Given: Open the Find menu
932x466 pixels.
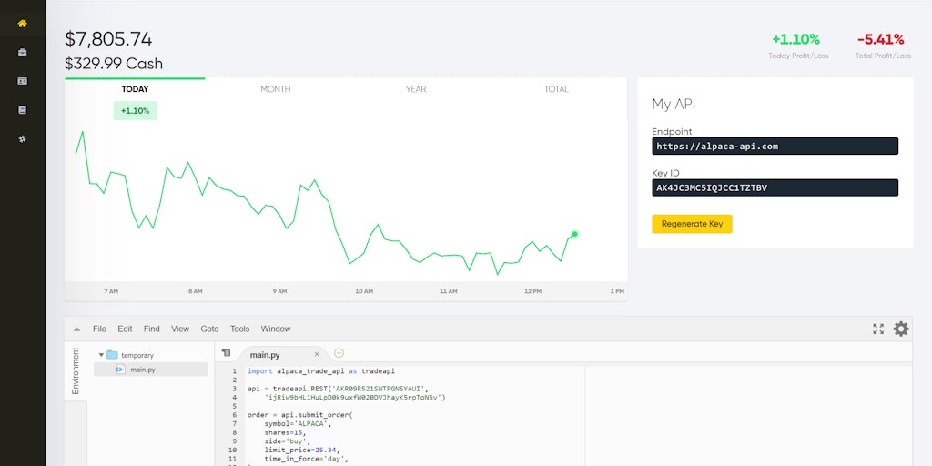Looking at the screenshot, I should pos(152,329).
